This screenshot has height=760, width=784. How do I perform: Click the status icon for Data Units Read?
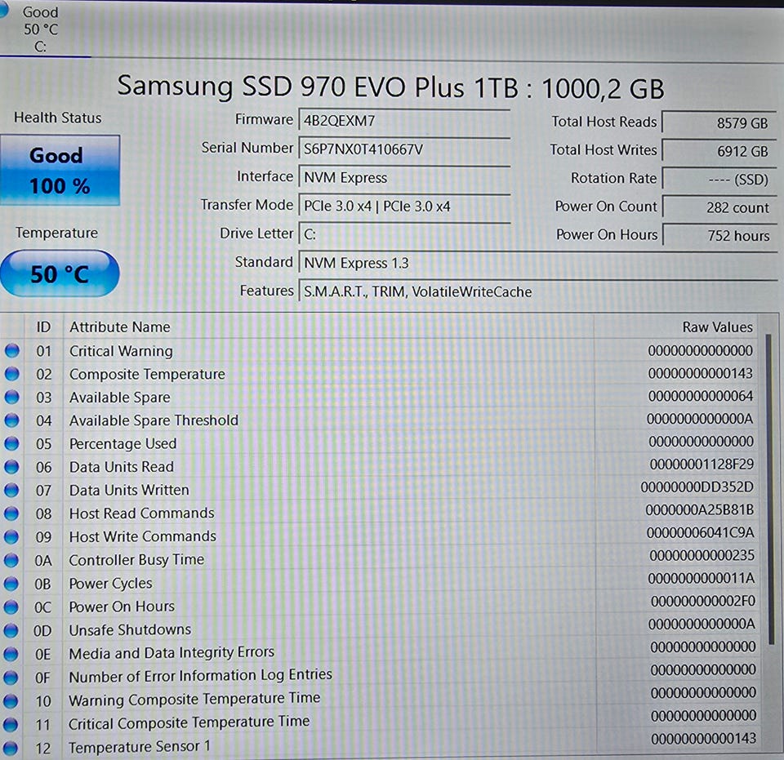pyautogui.click(x=12, y=467)
